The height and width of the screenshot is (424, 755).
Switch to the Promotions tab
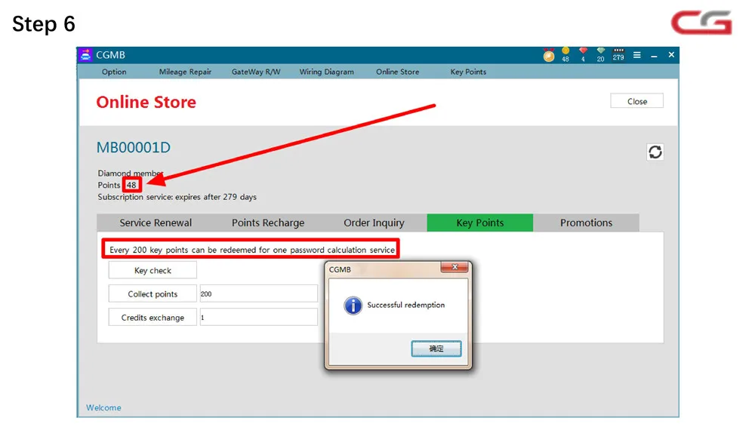click(x=586, y=223)
